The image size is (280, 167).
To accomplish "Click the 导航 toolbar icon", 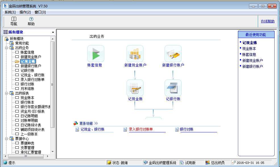I will tap(14, 19).
